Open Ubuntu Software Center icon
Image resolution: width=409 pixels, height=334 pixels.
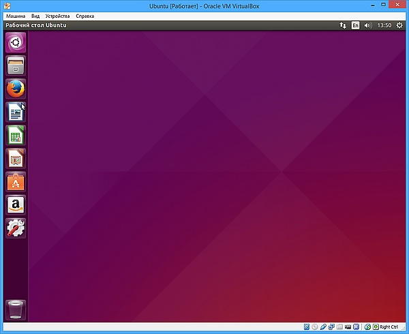[15, 181]
